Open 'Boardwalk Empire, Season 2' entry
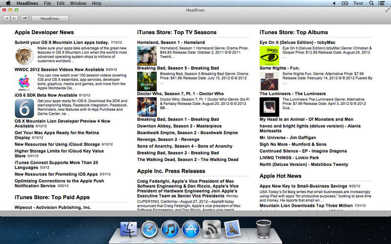 [x=187, y=133]
